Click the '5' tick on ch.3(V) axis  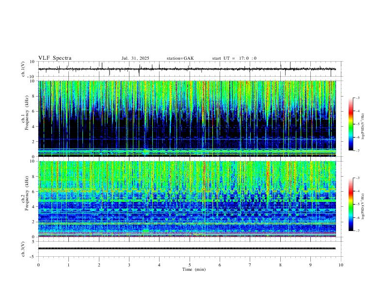[34, 242]
